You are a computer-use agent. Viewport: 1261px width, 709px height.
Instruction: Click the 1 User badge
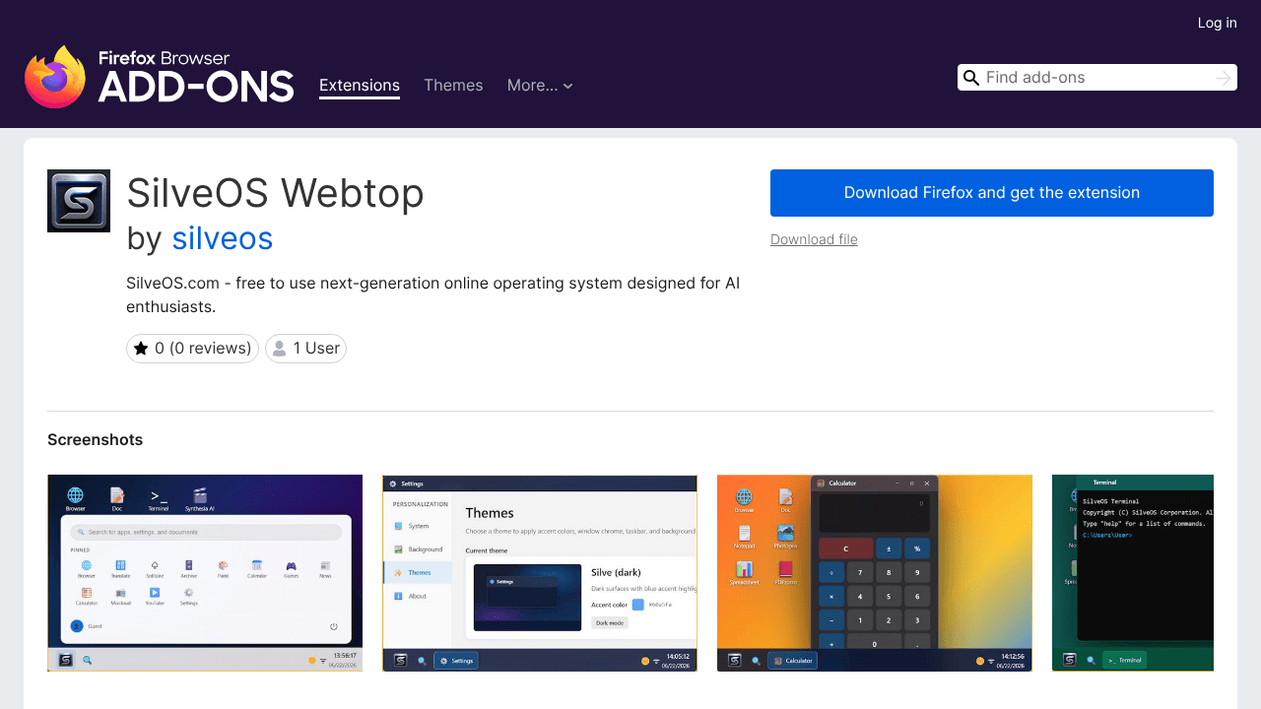pos(305,349)
